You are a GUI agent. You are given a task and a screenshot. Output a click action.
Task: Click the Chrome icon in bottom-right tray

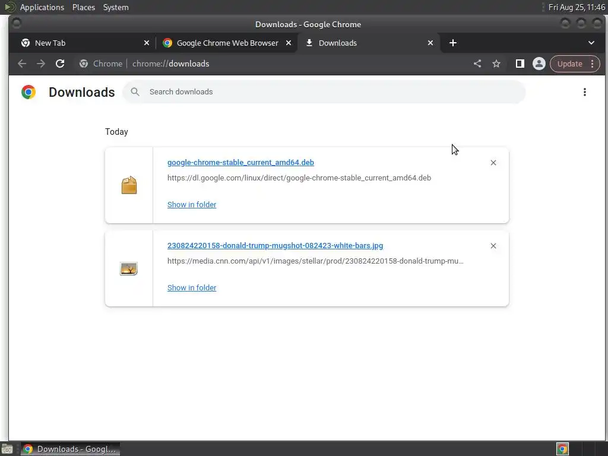[562, 449]
